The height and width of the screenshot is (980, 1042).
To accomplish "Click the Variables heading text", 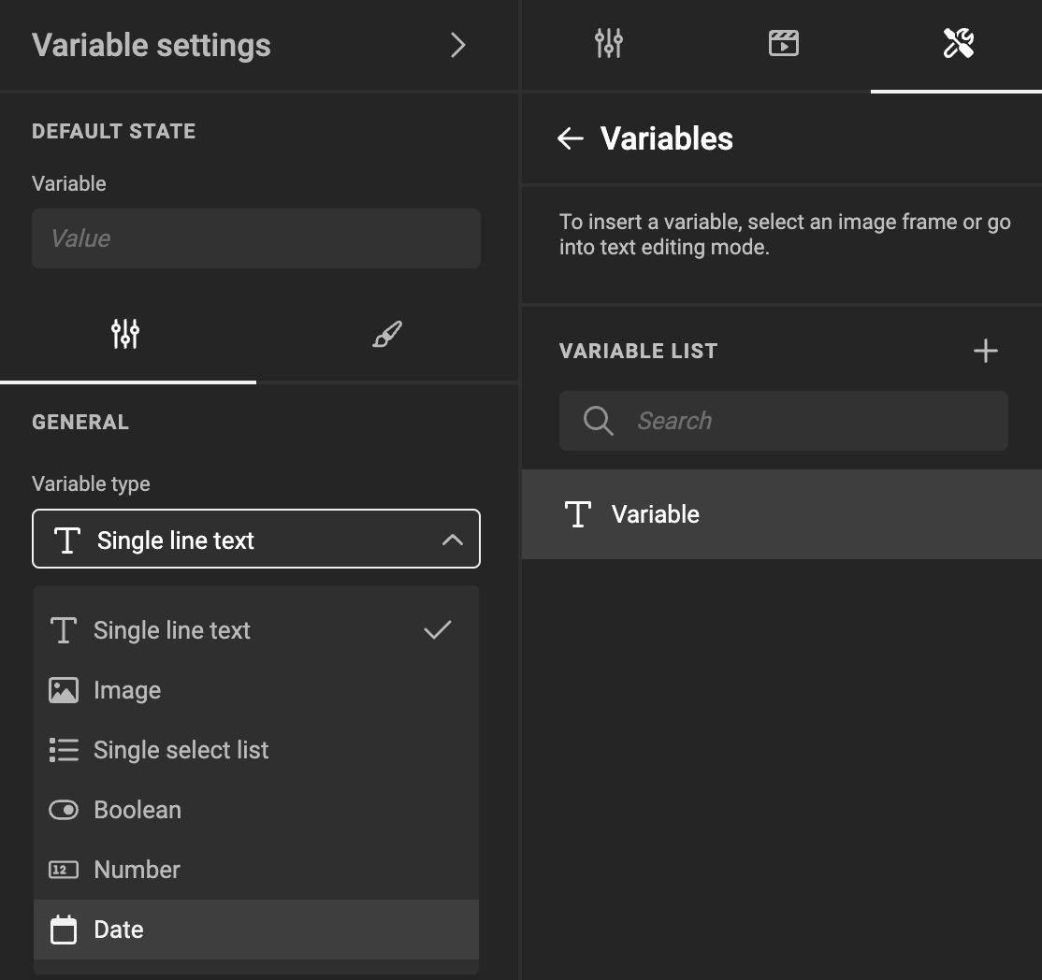I will [x=667, y=138].
